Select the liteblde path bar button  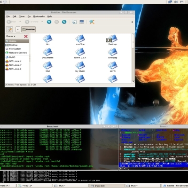tap(28, 29)
